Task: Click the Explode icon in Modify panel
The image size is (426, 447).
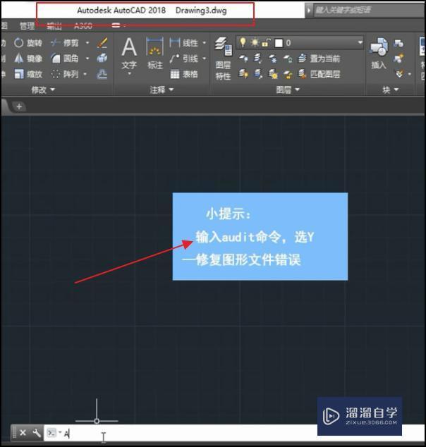Action: (102, 59)
